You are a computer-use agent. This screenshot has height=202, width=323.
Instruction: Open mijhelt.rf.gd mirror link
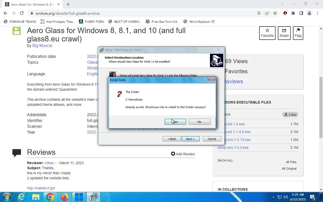click(x=41, y=188)
